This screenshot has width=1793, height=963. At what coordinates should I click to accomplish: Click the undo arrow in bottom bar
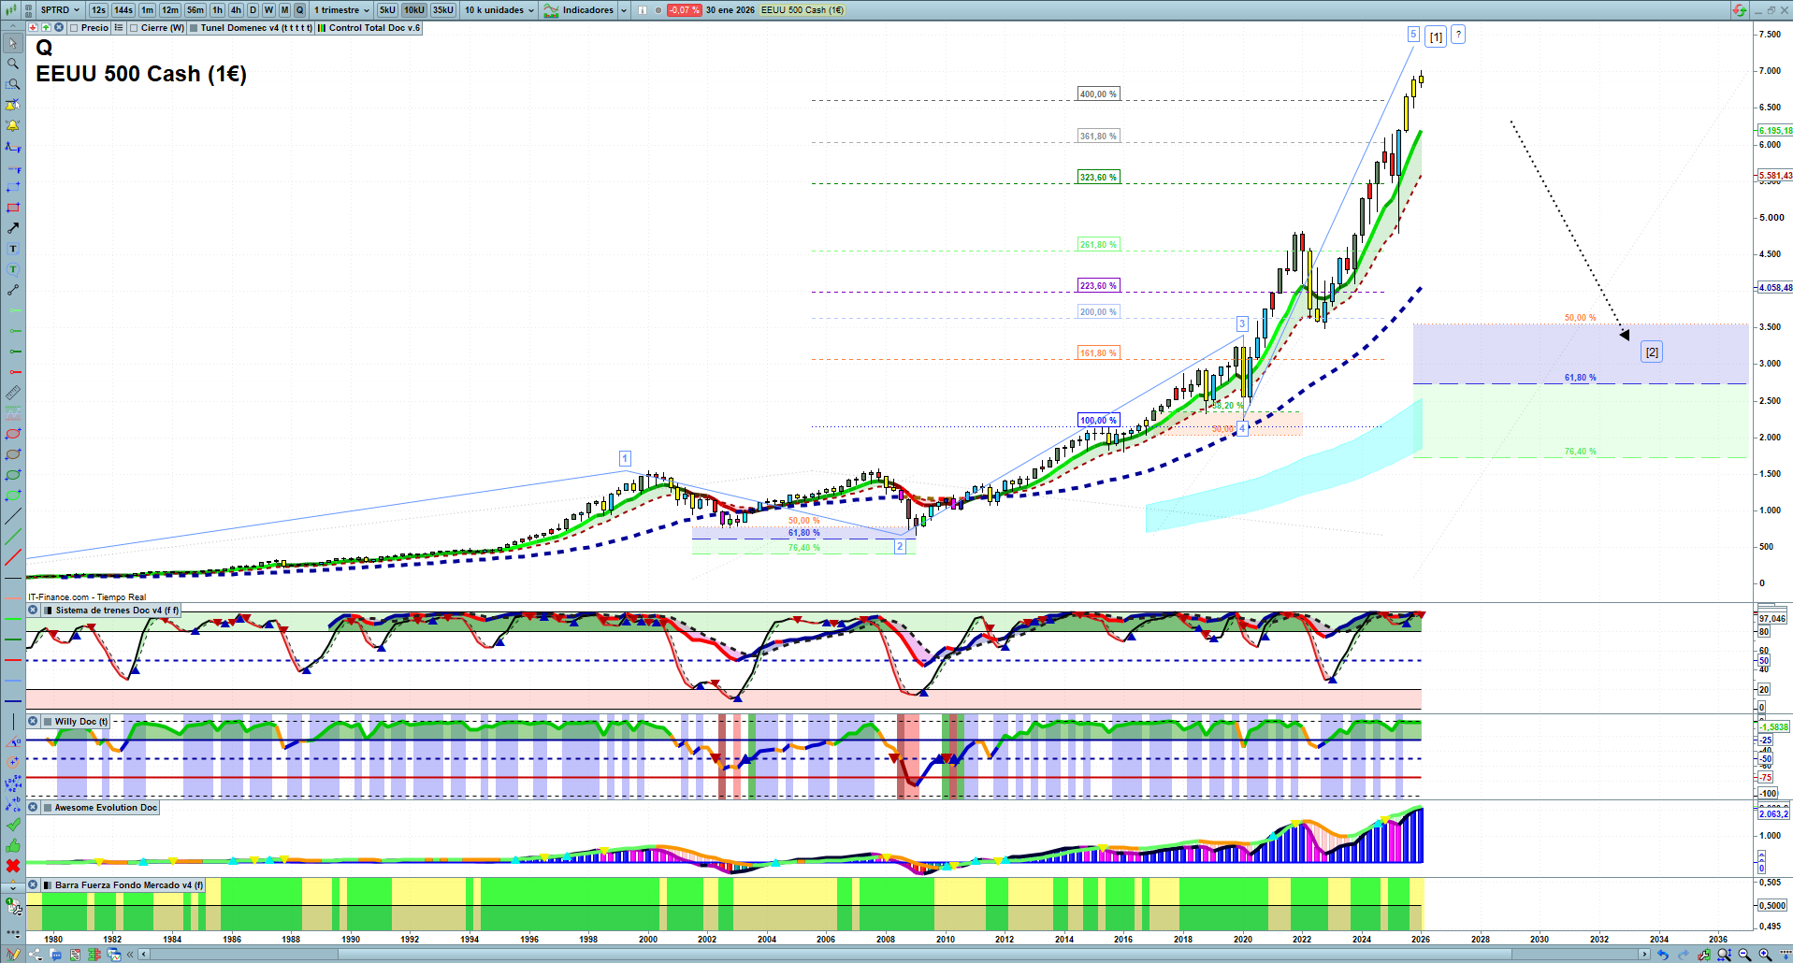[1662, 955]
